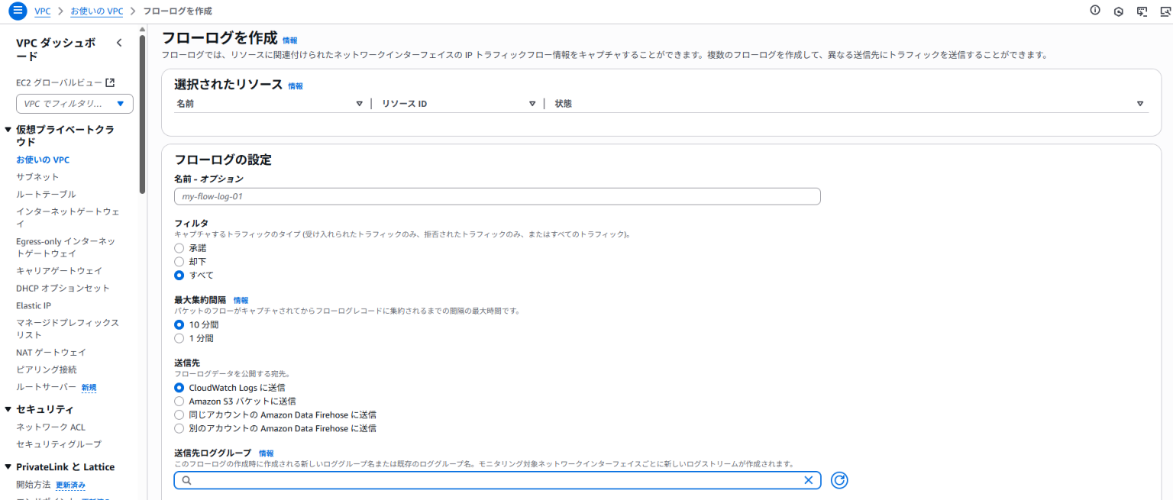
Task: Select Amazon S3 バケットに送信 as destination
Action: (x=179, y=401)
